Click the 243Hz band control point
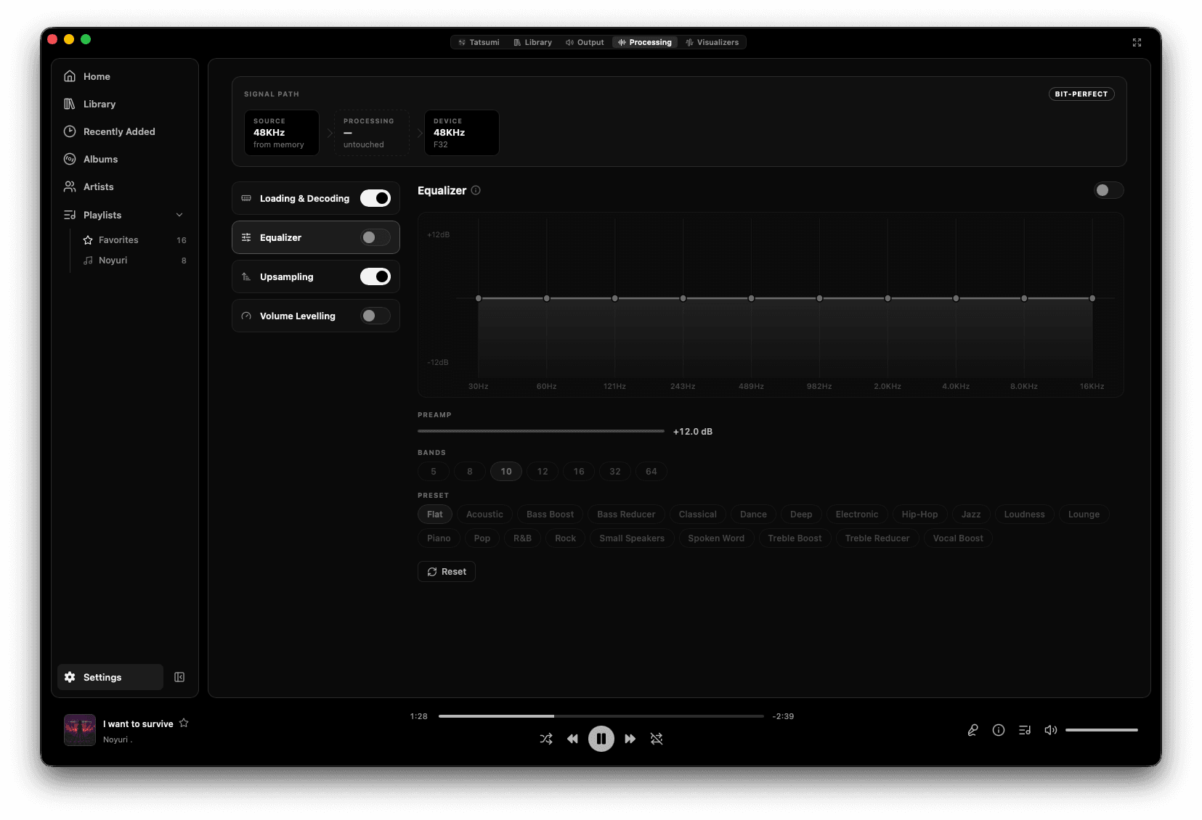Viewport: 1202px width, 820px height. pos(683,298)
